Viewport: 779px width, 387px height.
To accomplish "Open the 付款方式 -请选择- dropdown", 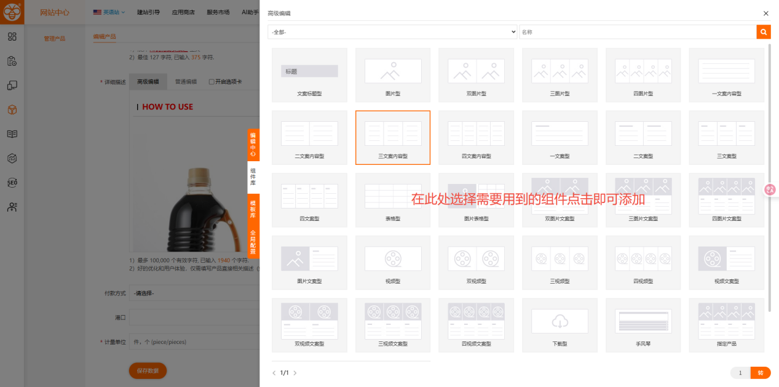I will (x=194, y=293).
